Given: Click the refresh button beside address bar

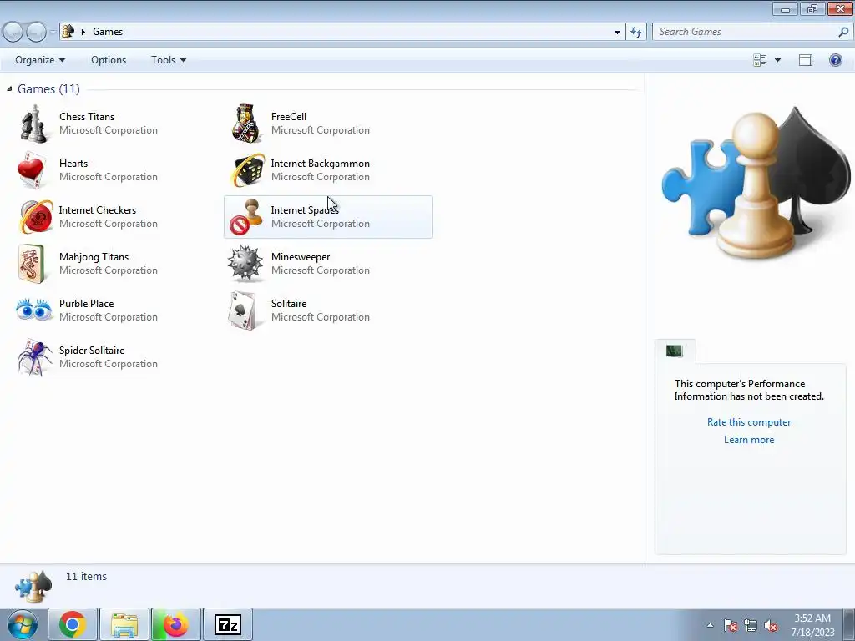Looking at the screenshot, I should click(x=636, y=32).
